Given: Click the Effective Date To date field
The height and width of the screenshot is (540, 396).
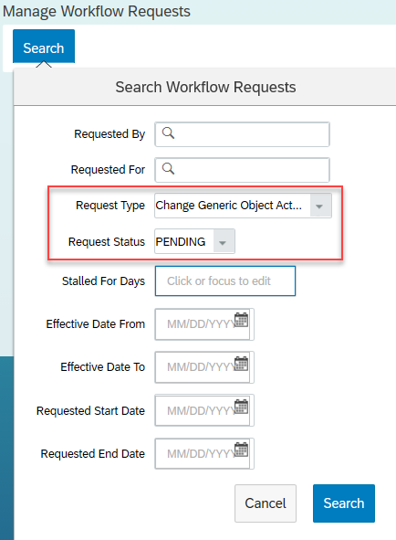Looking at the screenshot, I should click(x=204, y=367).
